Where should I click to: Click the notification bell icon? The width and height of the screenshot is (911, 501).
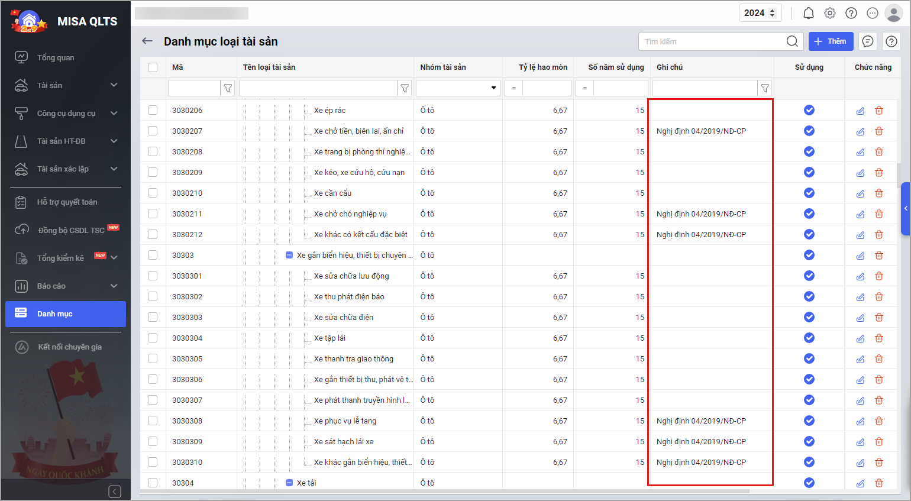coord(808,13)
